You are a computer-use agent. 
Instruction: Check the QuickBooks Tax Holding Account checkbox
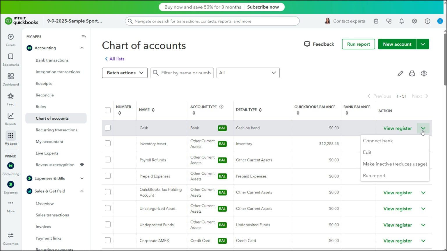point(108,192)
